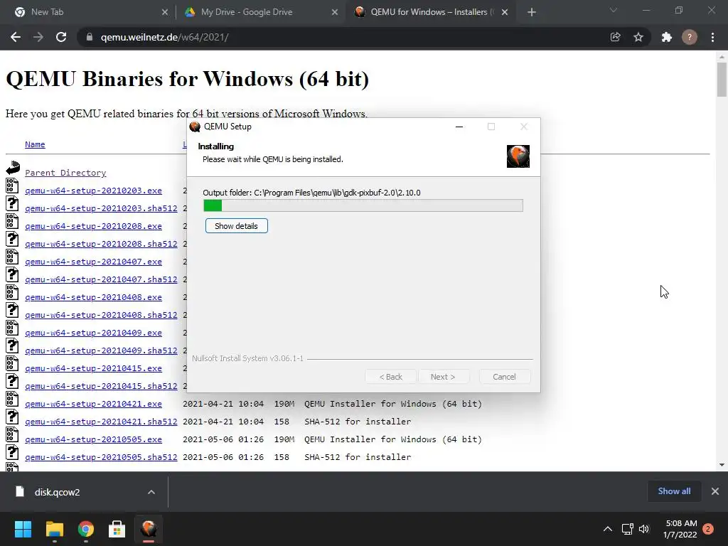Screen dimensions: 728x546
Task: Download qemu-w64-setup-20210208.exe
Action: pyautogui.click(x=93, y=226)
